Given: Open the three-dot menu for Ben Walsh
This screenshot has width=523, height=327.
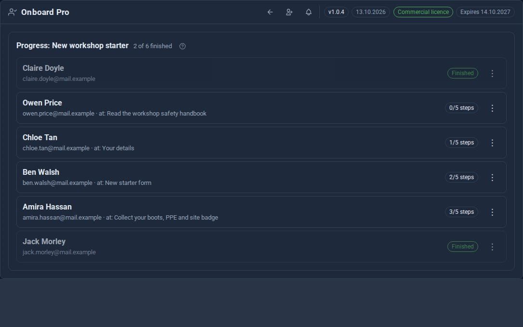Looking at the screenshot, I should [x=492, y=178].
